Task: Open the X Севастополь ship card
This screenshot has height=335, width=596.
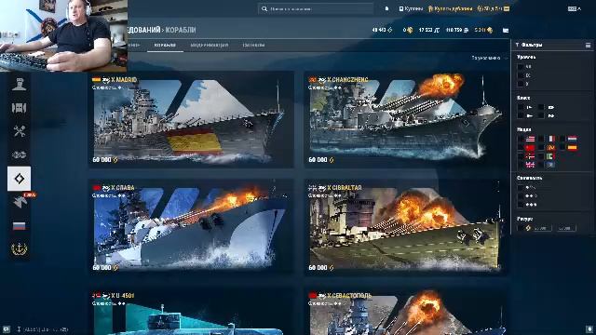Action: coord(406,312)
